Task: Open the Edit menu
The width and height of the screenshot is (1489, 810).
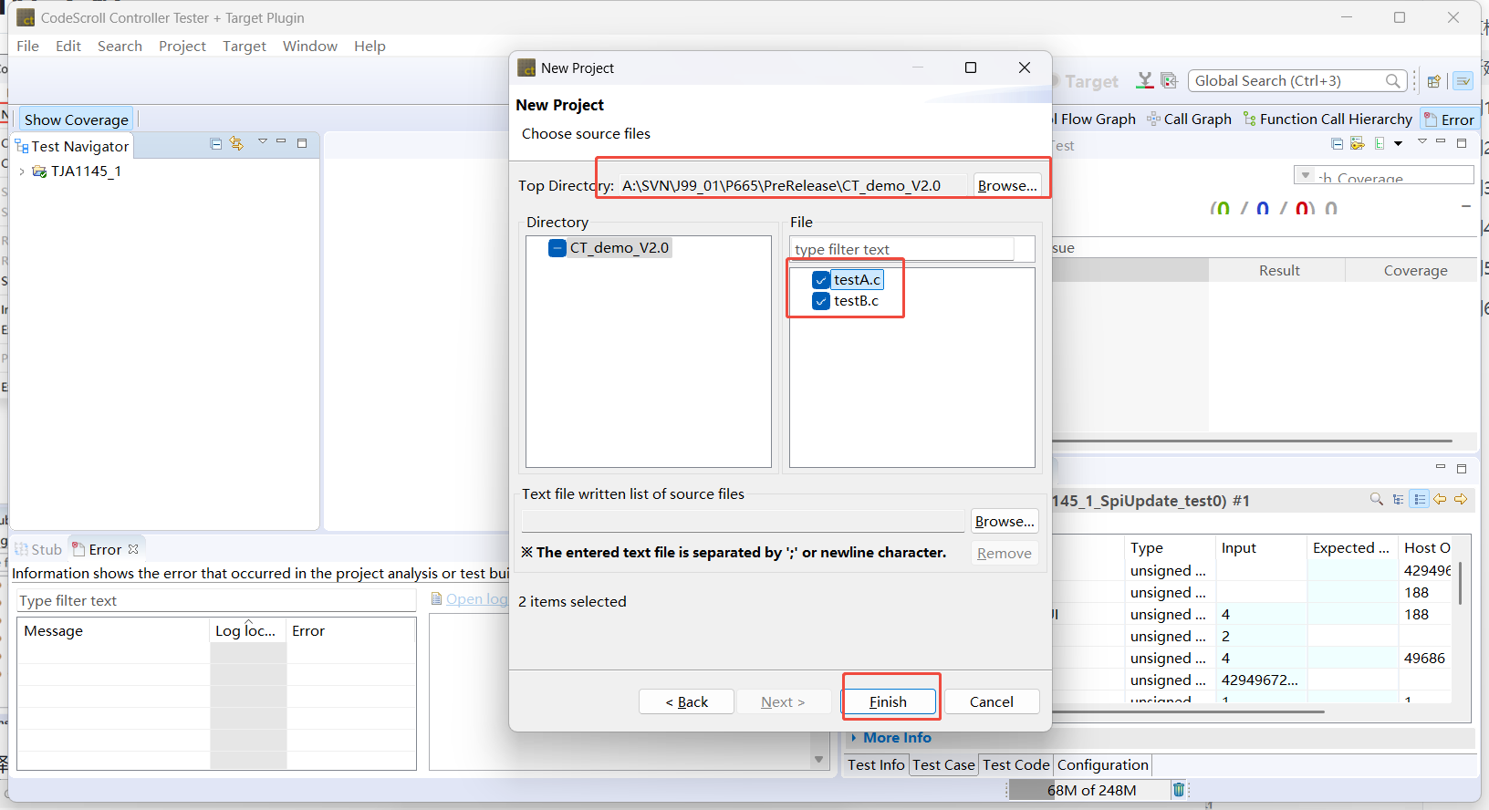Action: coord(68,46)
